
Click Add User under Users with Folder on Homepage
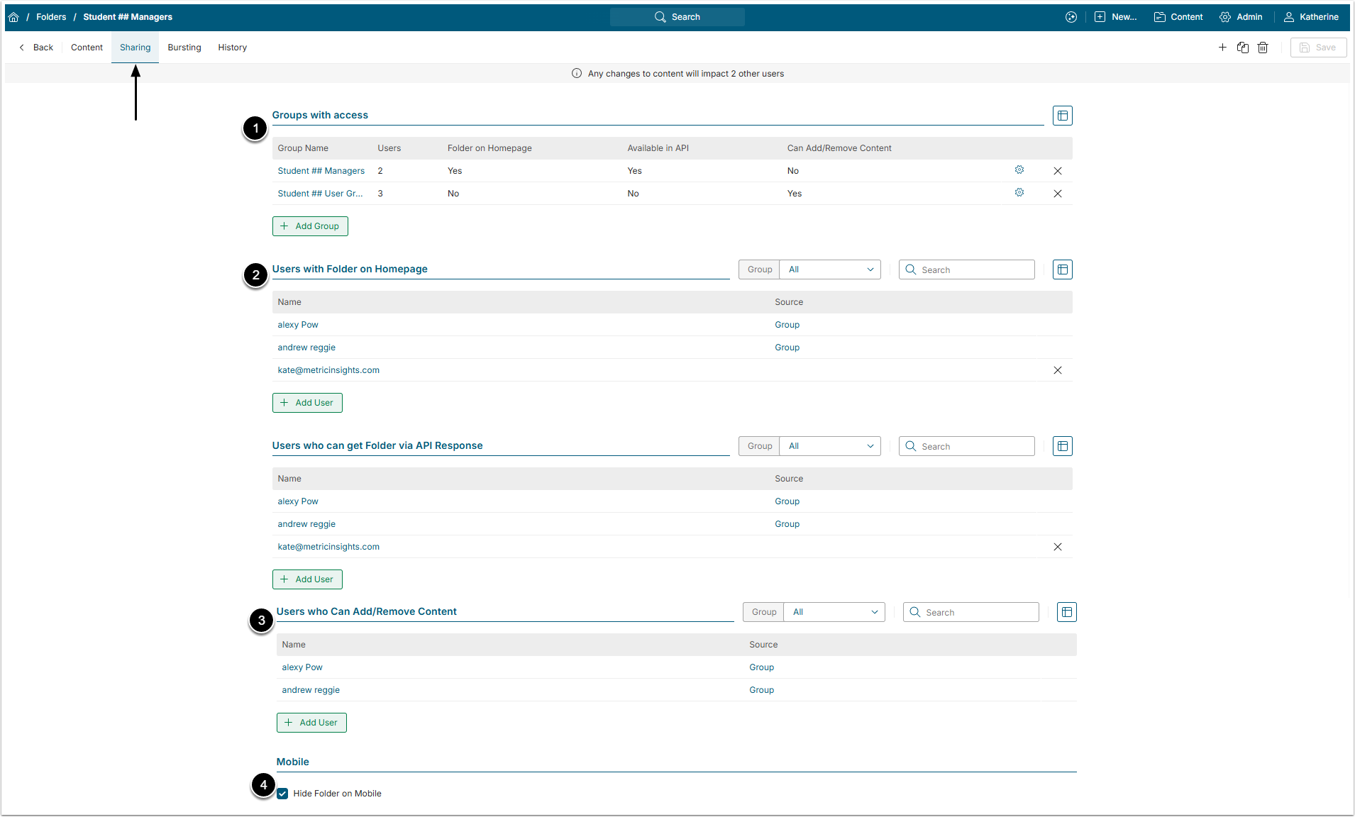307,403
